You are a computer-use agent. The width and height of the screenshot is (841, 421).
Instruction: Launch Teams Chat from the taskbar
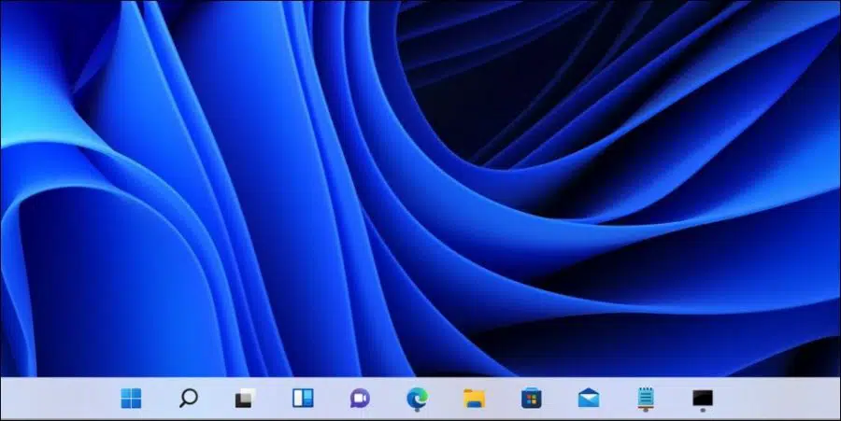click(360, 398)
